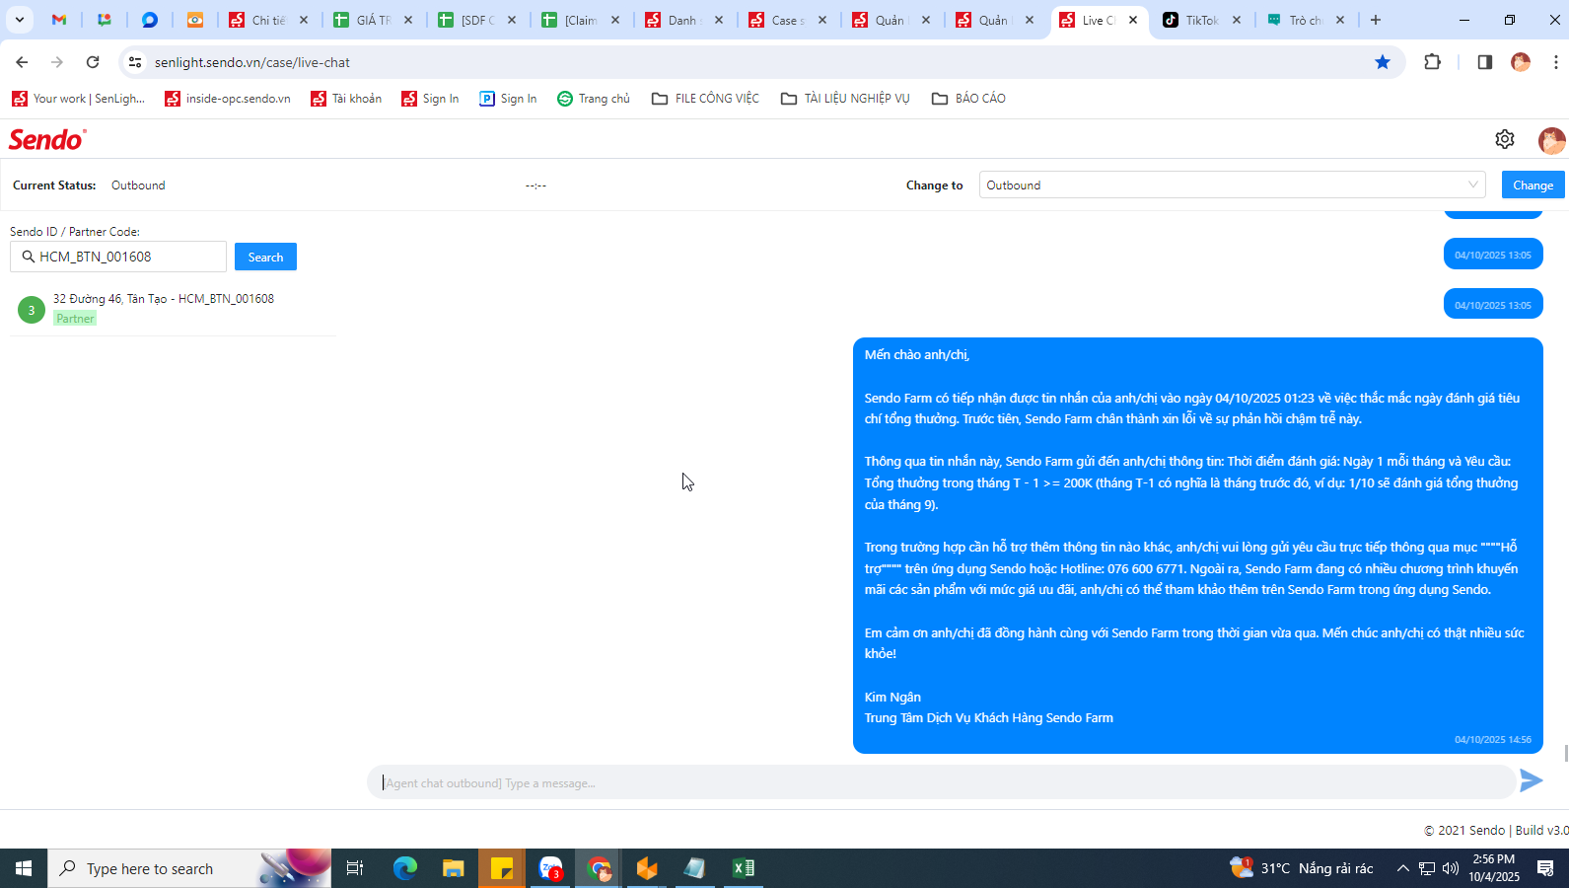Screen dimensions: 1569x888
Task: Open Sticky Notes from taskbar
Action: point(502,868)
